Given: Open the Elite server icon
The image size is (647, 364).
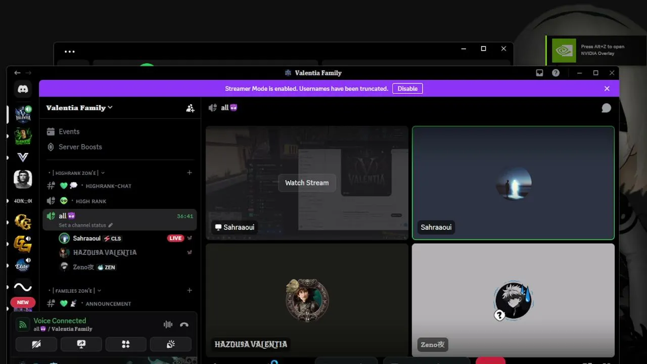Looking at the screenshot, I should (23, 265).
